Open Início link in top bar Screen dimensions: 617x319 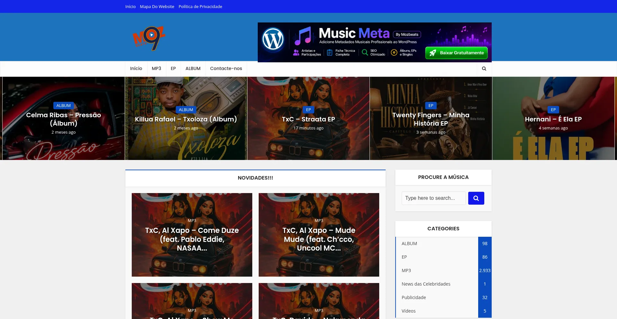point(130,6)
